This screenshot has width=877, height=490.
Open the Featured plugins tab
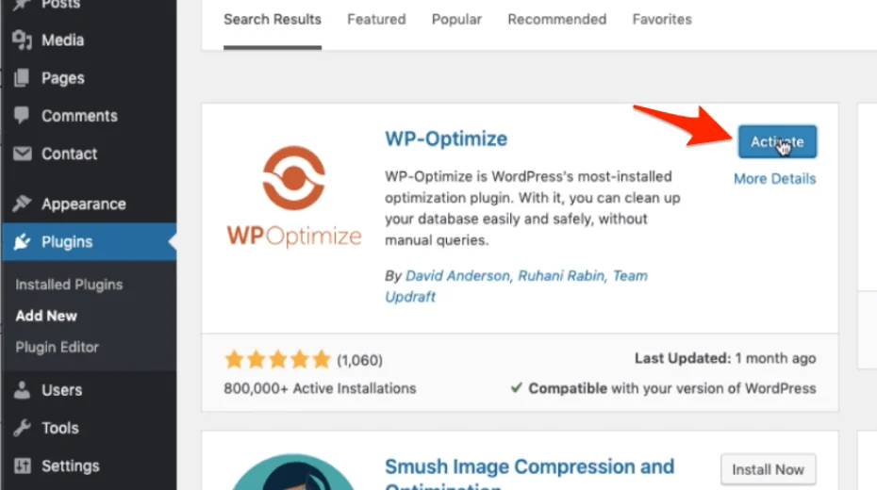(x=376, y=19)
